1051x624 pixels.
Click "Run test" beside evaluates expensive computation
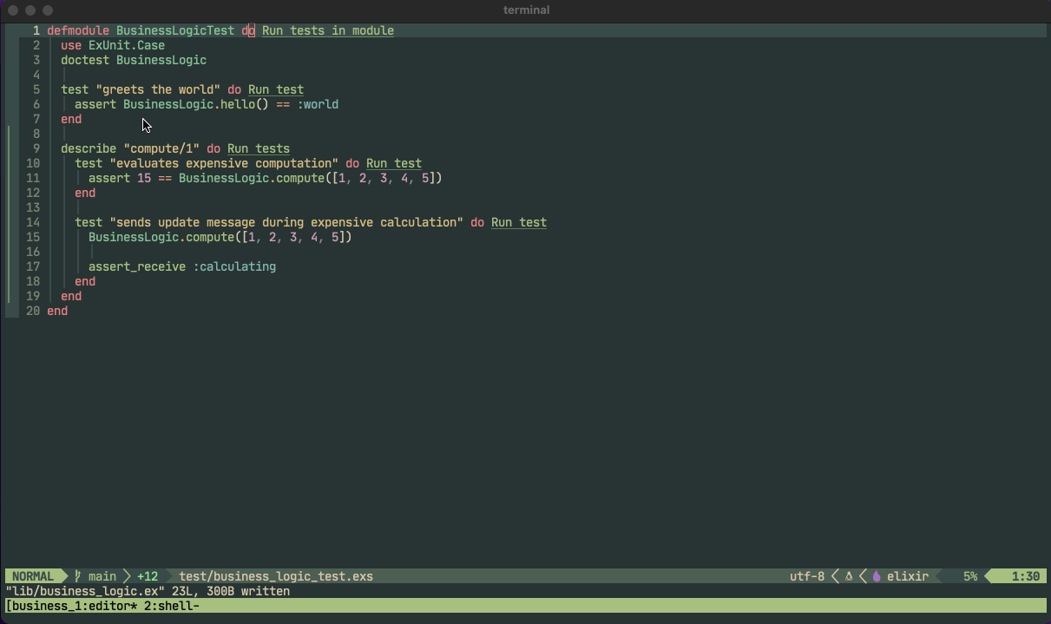394,163
